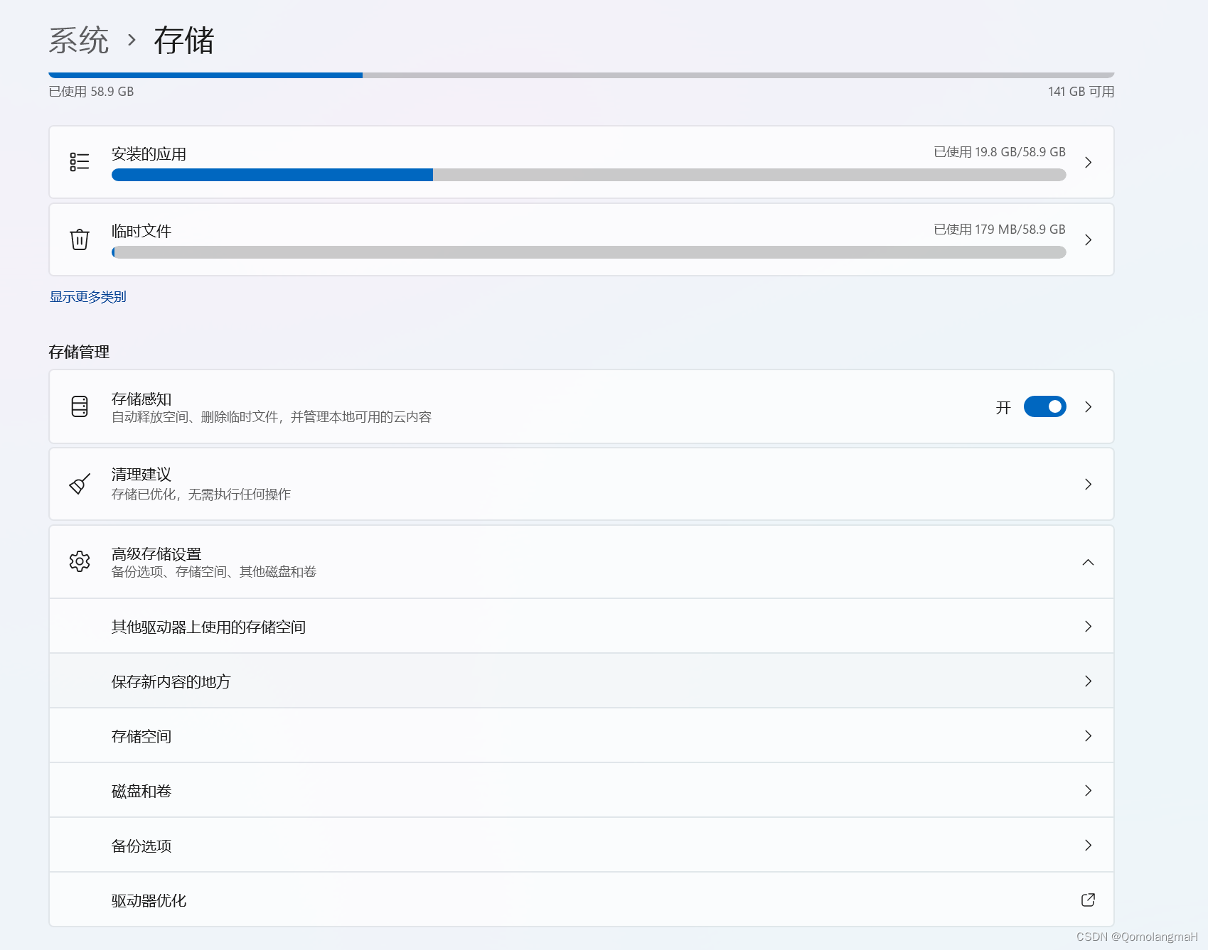
Task: Open the 磁盘和卷 entry
Action: (581, 790)
